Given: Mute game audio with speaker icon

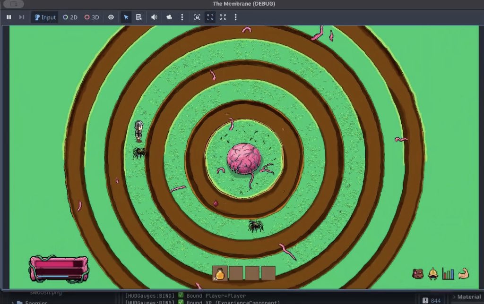Looking at the screenshot, I should [x=154, y=17].
